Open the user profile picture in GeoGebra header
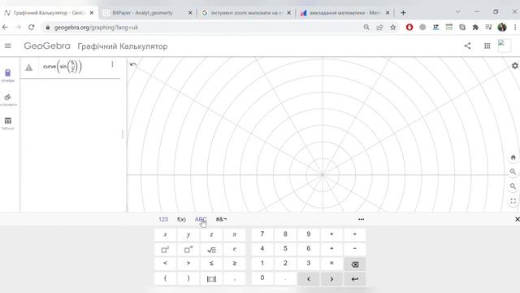This screenshot has width=520, height=293. tap(504, 46)
